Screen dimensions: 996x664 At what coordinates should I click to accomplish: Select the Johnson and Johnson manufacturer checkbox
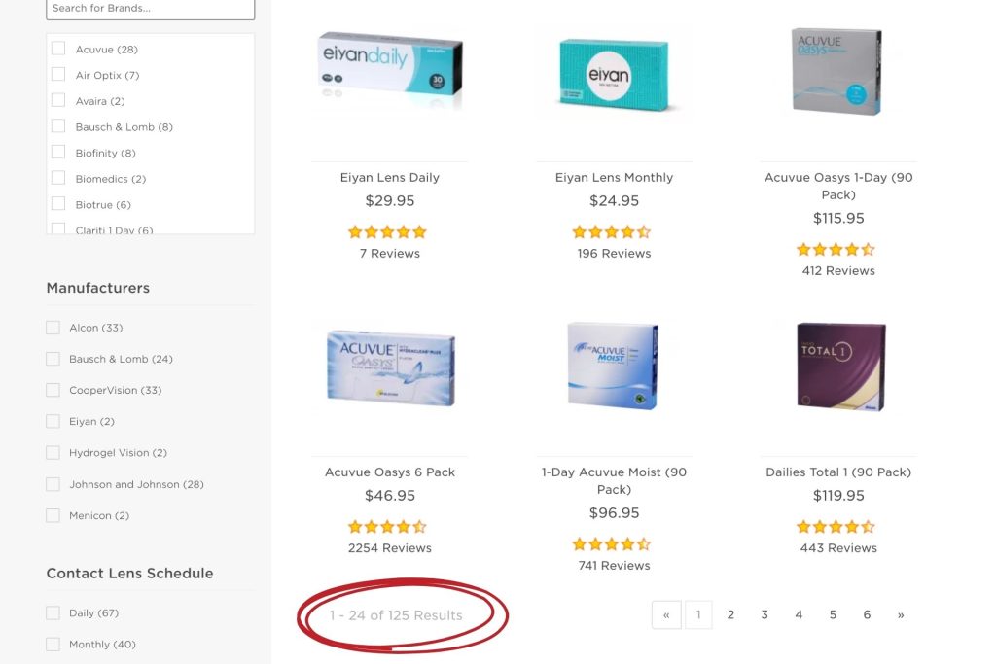pyautogui.click(x=53, y=484)
